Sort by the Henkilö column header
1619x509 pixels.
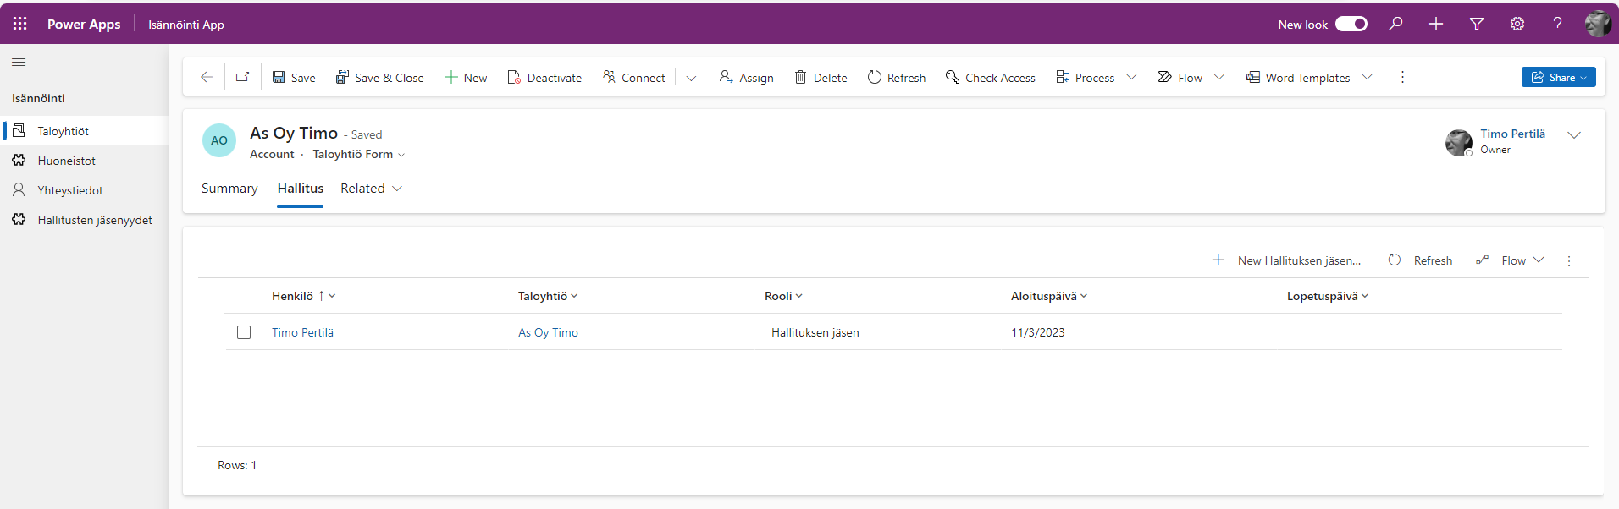pyautogui.click(x=293, y=296)
